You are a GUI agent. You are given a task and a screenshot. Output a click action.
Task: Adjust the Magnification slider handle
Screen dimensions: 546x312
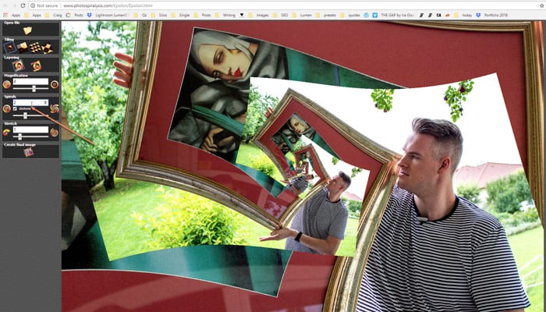coord(34,89)
